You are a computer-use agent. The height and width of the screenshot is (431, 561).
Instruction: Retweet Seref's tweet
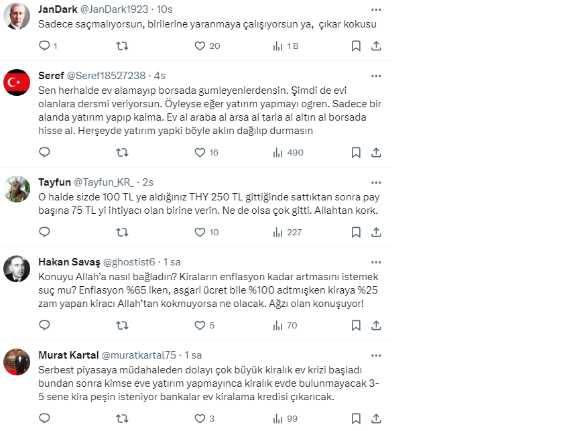[122, 153]
